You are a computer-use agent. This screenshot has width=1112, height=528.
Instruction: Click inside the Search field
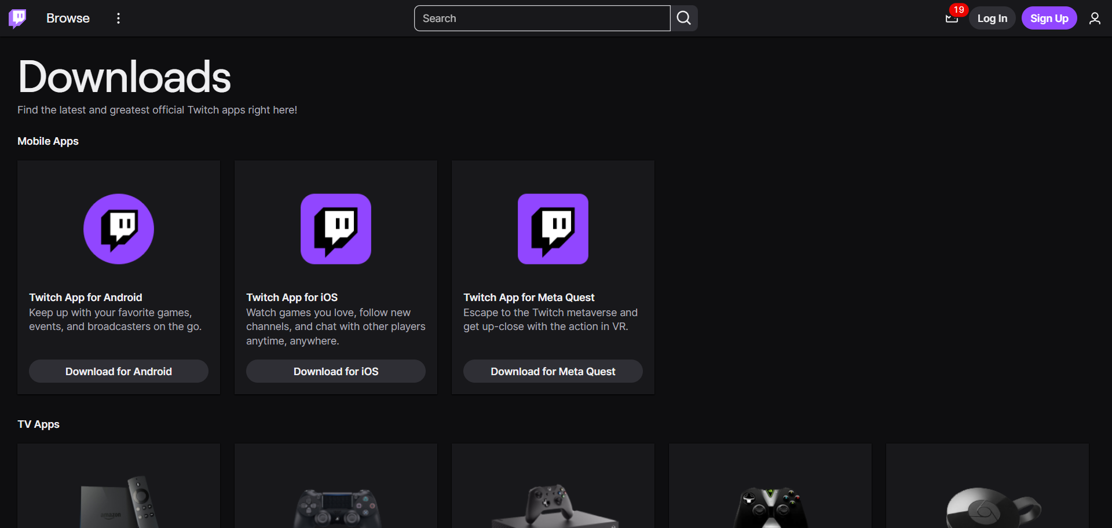click(x=542, y=18)
